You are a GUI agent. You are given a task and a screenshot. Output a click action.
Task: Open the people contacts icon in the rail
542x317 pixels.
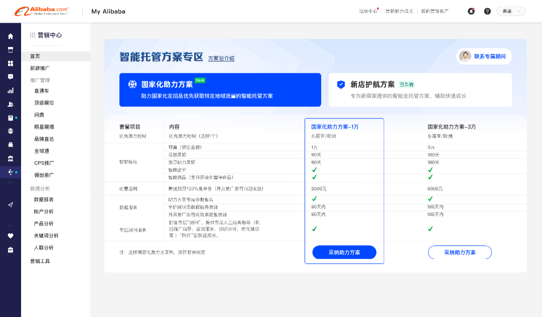(11, 104)
